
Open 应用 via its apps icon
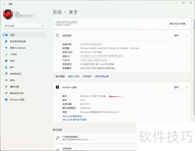coord(6,61)
